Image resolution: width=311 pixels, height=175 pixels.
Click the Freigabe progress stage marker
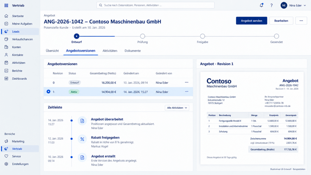(202, 36)
